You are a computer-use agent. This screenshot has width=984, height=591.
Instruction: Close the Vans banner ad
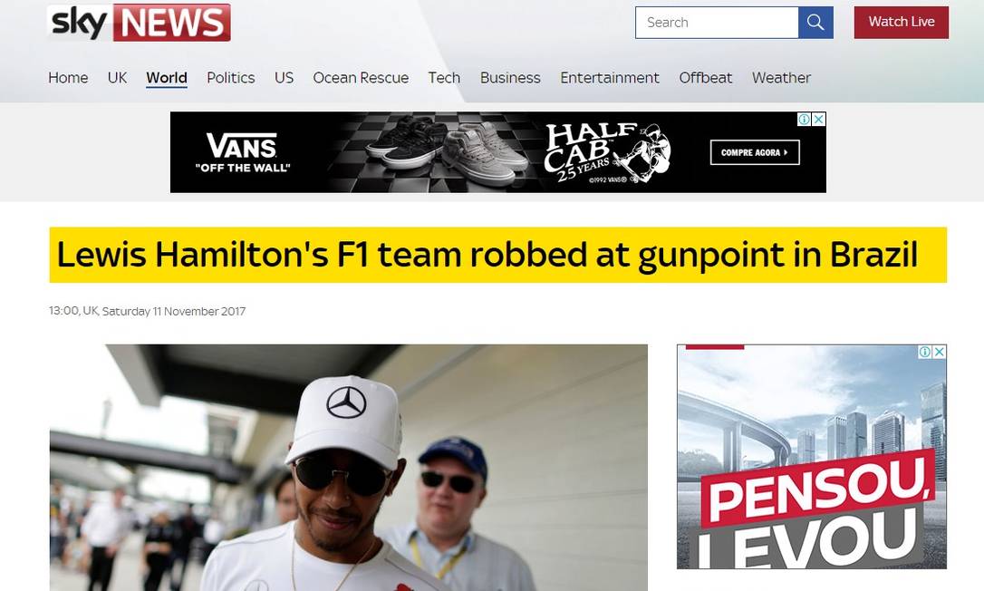point(818,120)
